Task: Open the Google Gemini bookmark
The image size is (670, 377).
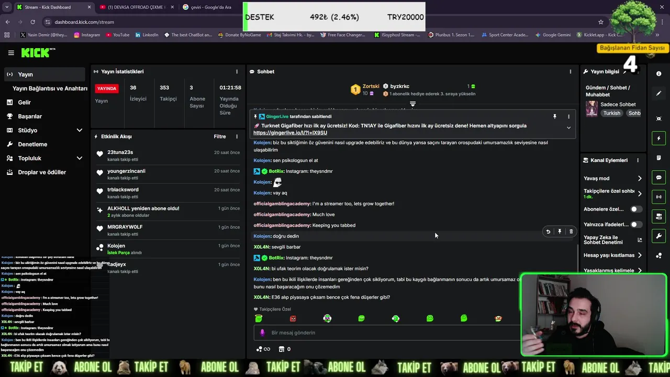Action: (x=553, y=35)
